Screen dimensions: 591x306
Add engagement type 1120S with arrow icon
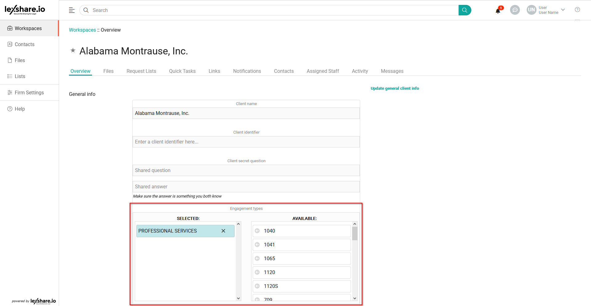pyautogui.click(x=257, y=286)
